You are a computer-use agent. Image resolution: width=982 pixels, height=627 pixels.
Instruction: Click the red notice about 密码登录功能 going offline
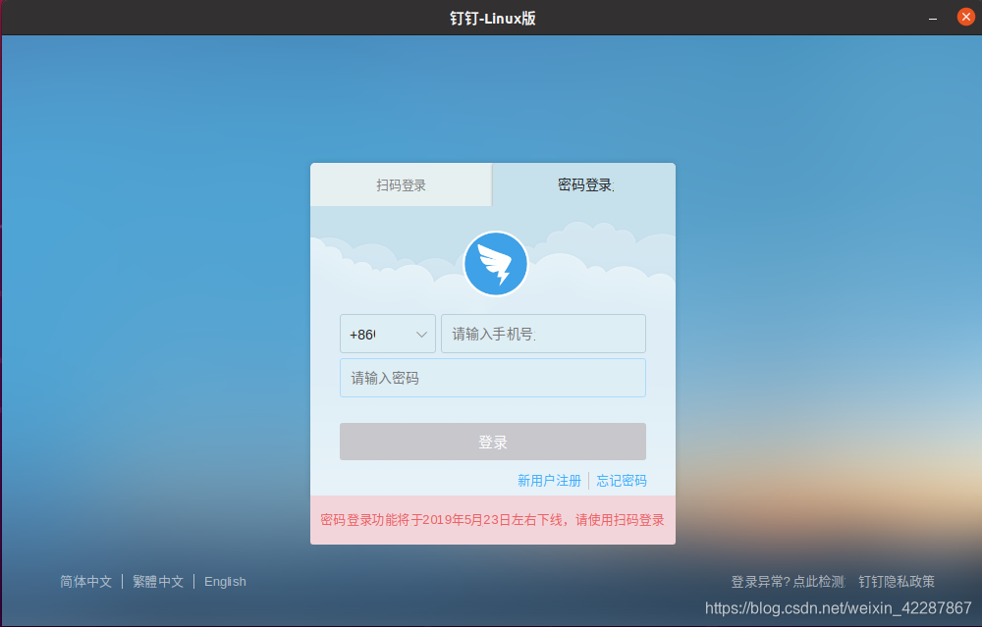click(x=493, y=520)
